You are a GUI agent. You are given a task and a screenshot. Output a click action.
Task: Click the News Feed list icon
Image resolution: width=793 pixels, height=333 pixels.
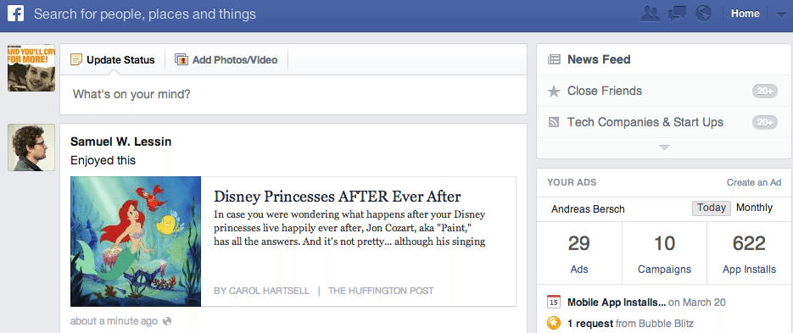[554, 59]
